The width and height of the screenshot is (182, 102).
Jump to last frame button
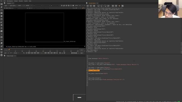pyautogui.click(x=55, y=53)
